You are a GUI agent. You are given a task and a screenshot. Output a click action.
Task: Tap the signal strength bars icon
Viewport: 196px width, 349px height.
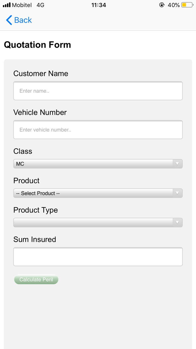point(6,5)
